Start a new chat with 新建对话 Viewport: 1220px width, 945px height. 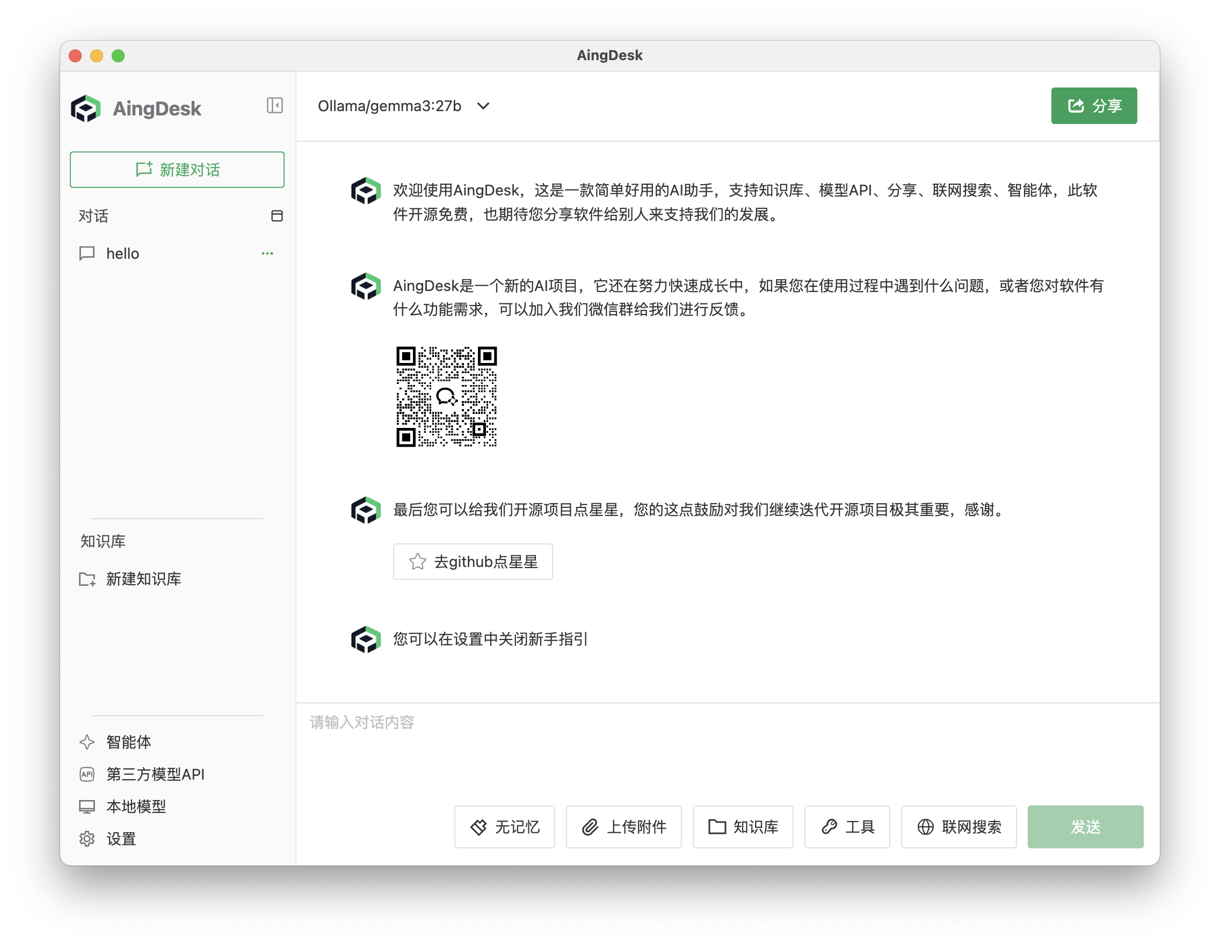click(177, 170)
